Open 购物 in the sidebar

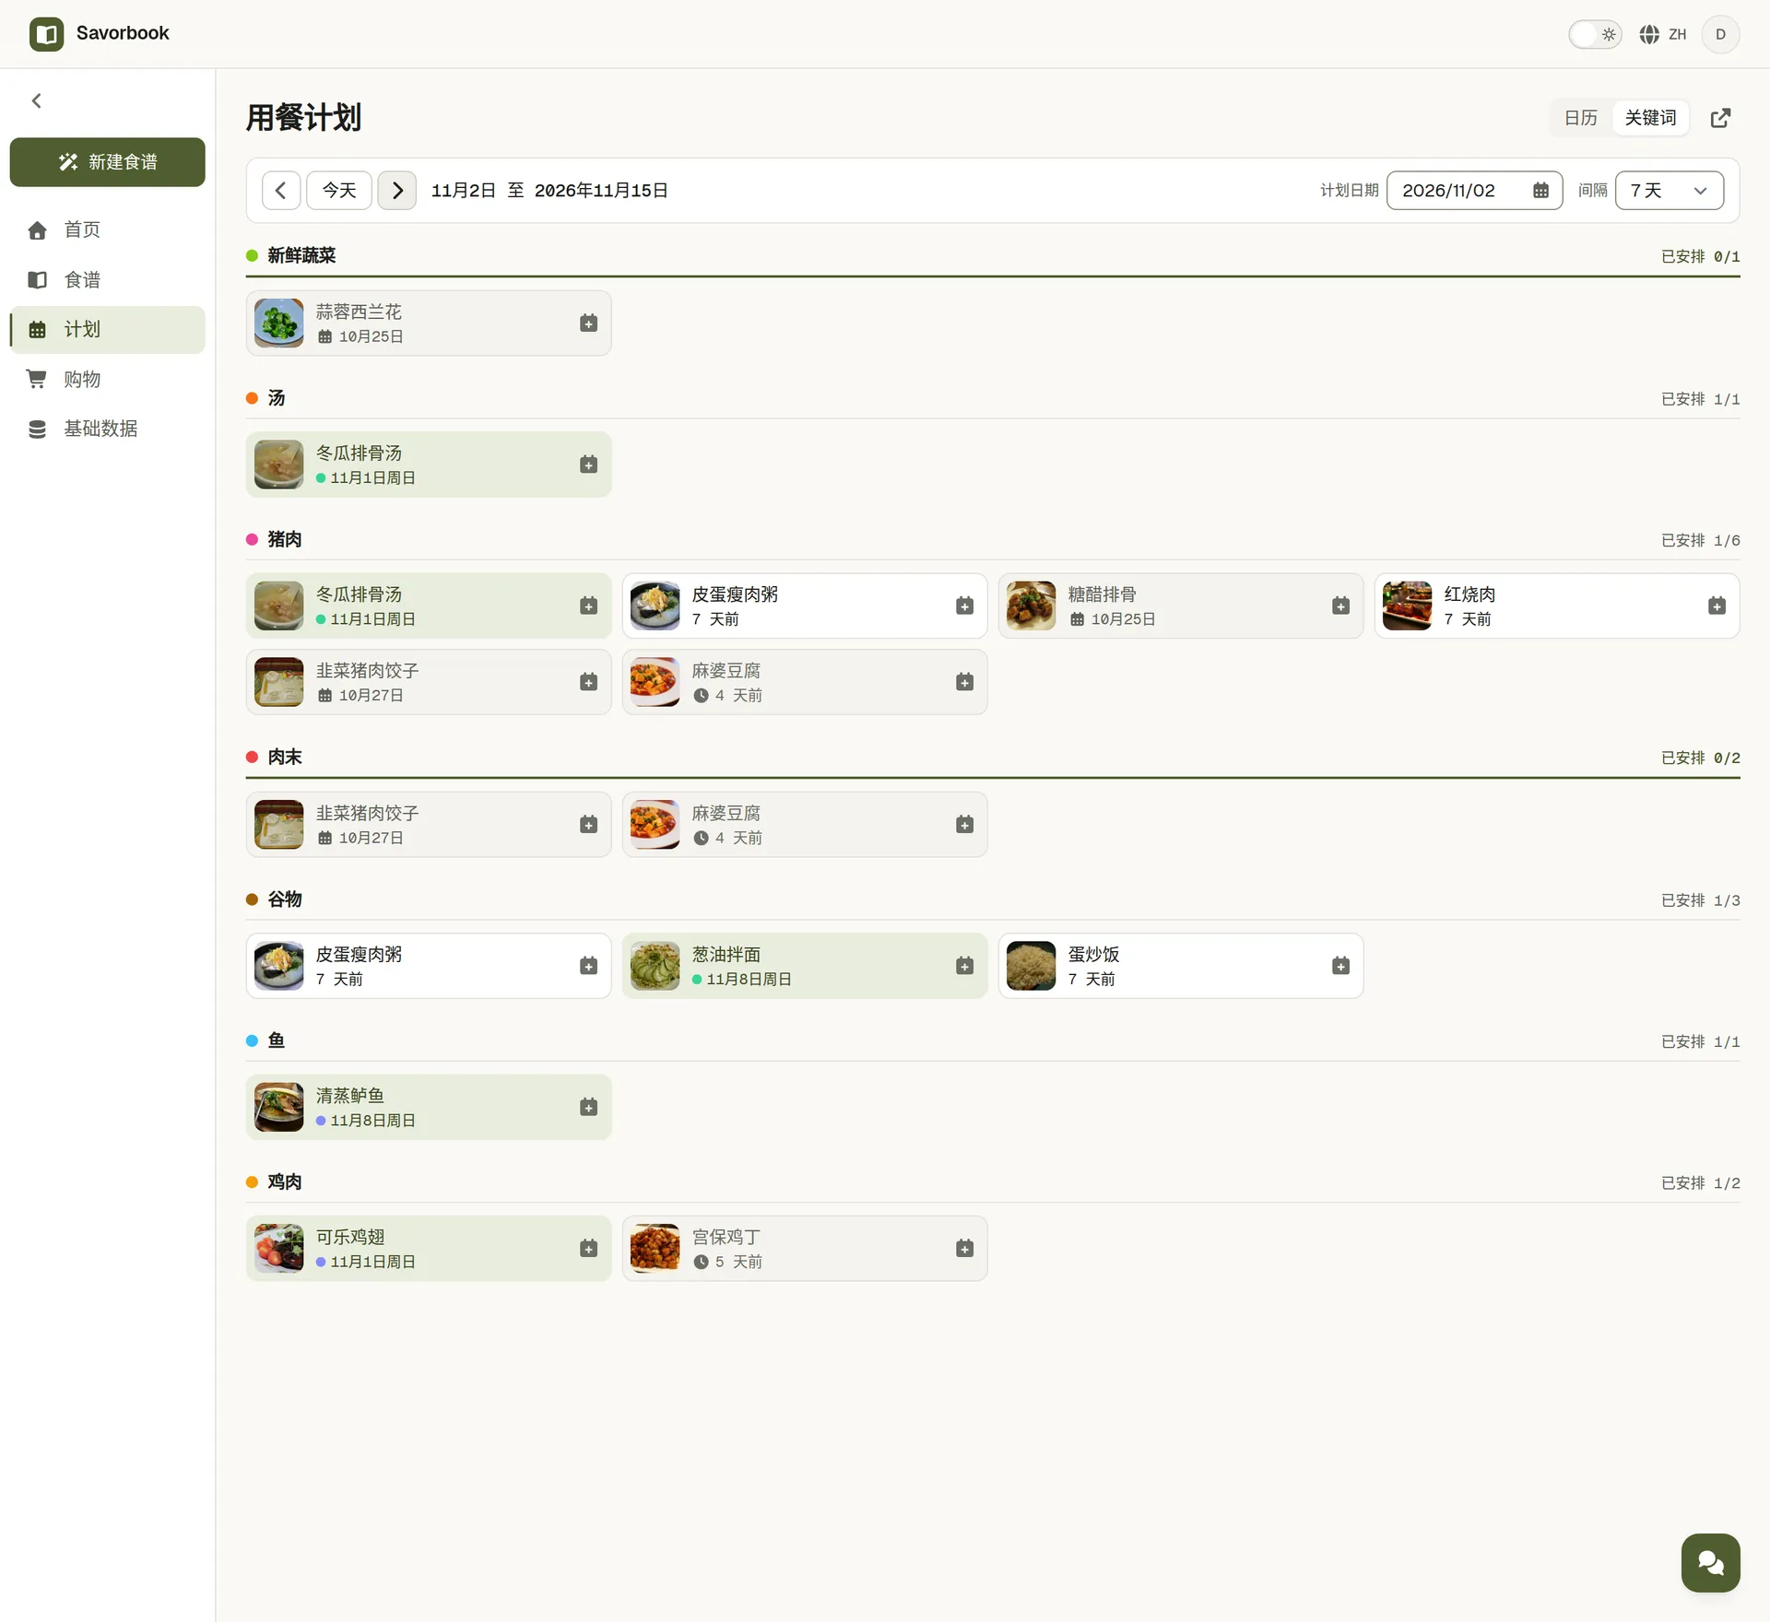(107, 379)
